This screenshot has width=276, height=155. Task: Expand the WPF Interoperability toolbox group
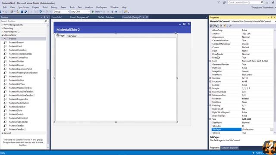pyautogui.click(x=2, y=25)
